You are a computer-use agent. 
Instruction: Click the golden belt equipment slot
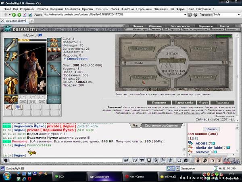11,99
